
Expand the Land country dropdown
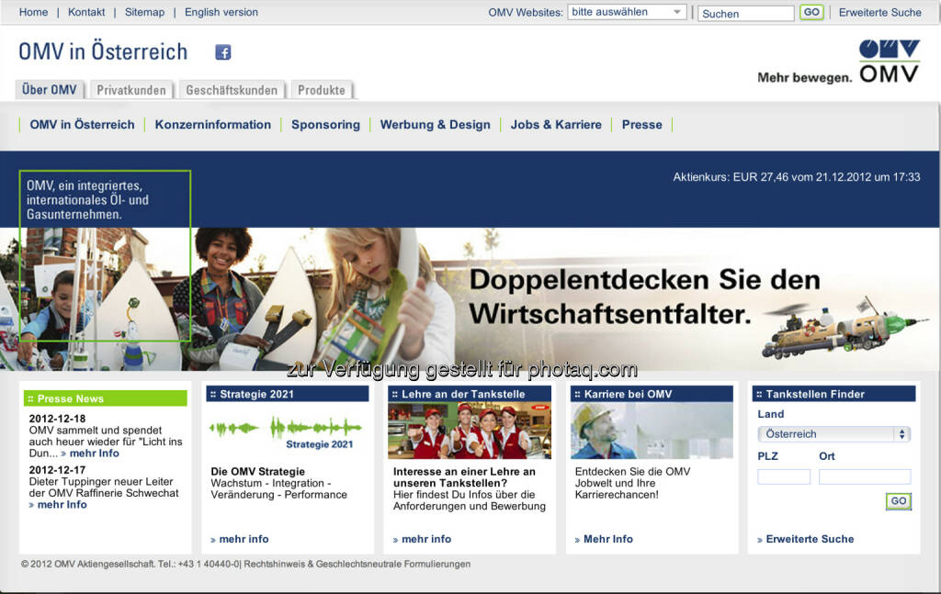pyautogui.click(x=833, y=434)
